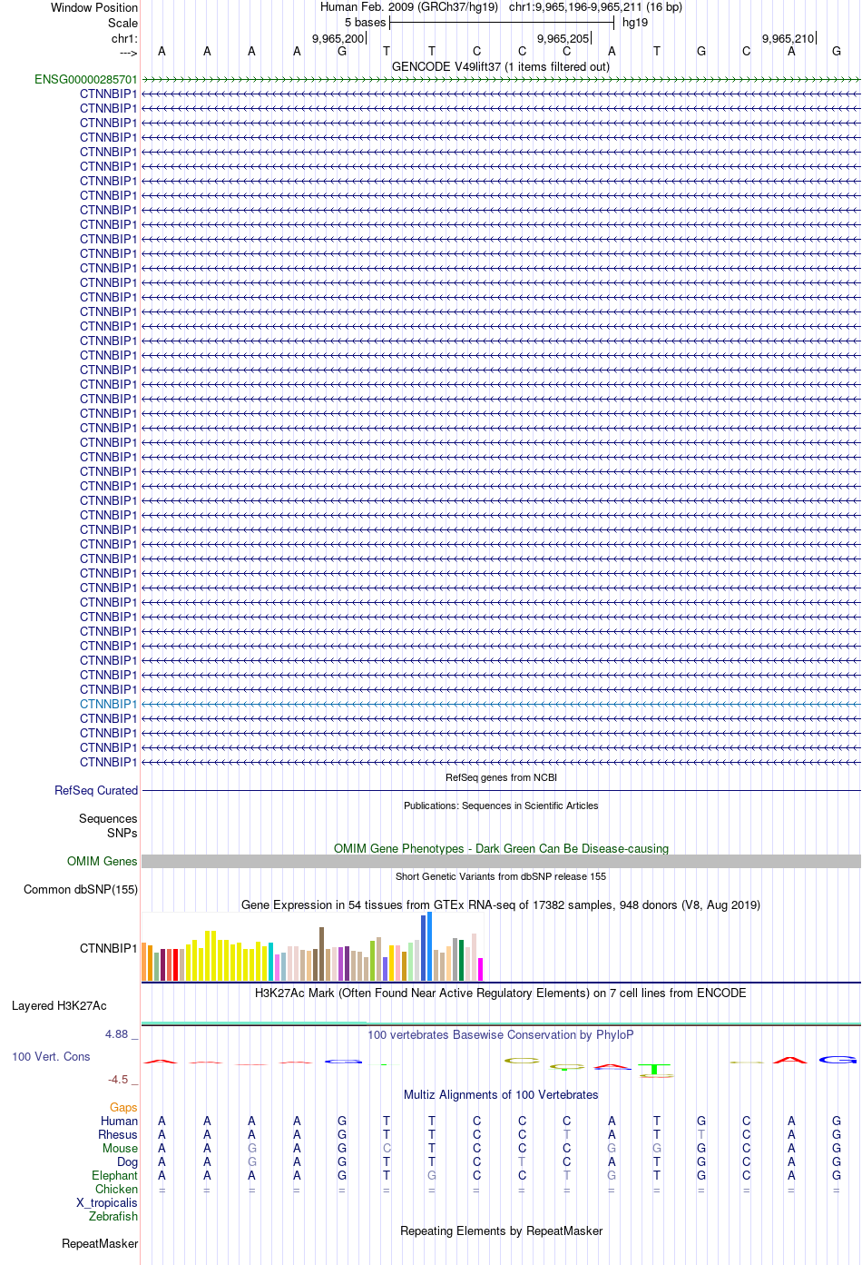
Task: Click the 9,965,200 ruler coordinate
Action: click(338, 39)
